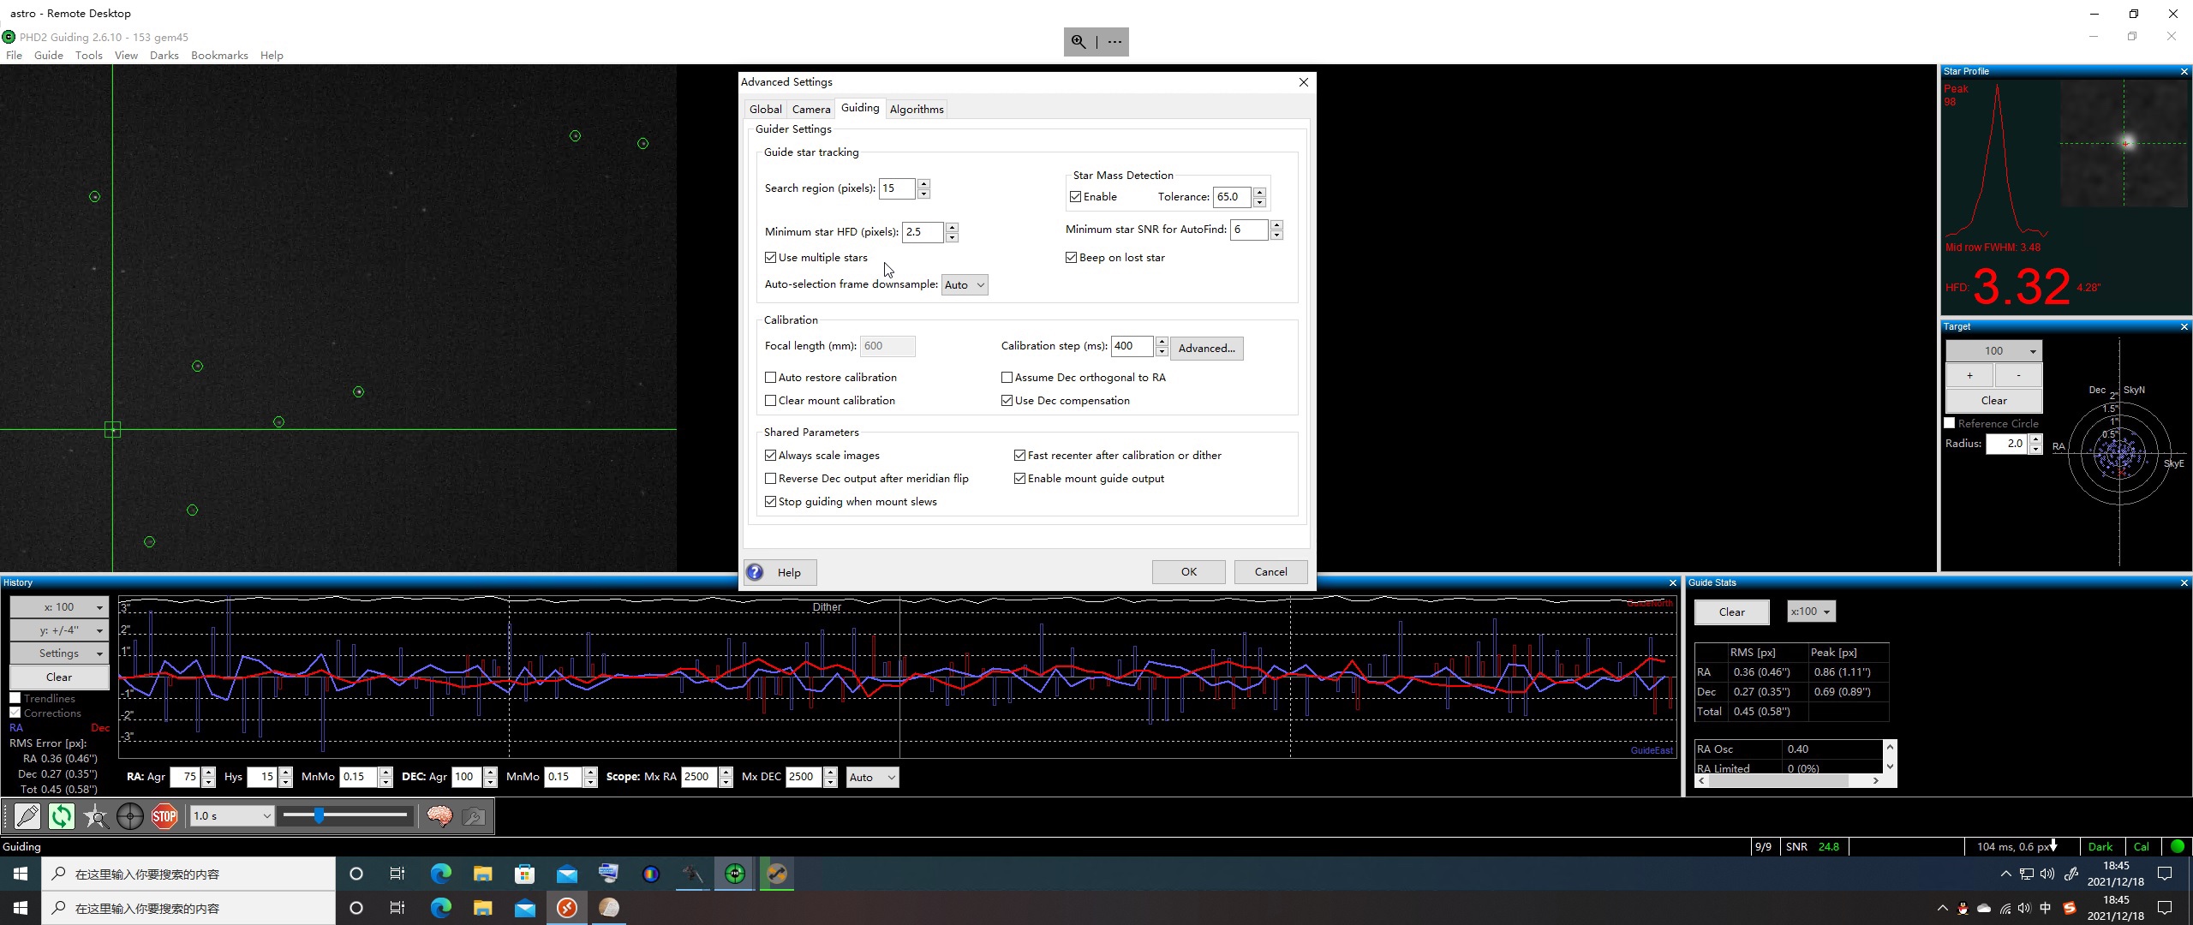Open Advanced Settings via brain icon
Screen dimensions: 2193x925
(439, 816)
